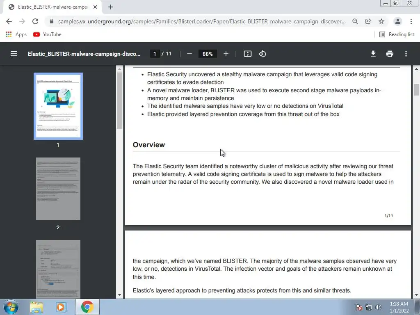The width and height of the screenshot is (420, 315).
Task: Open a new browser tab
Action: pos(111,7)
